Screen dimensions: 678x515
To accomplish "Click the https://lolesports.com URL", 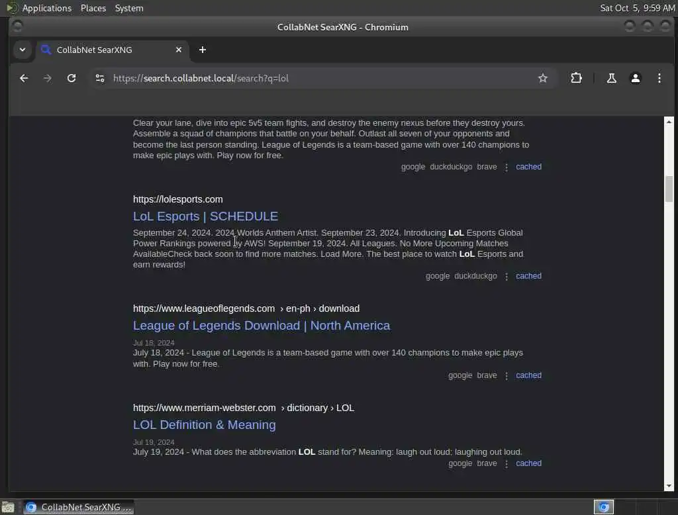I will point(177,199).
